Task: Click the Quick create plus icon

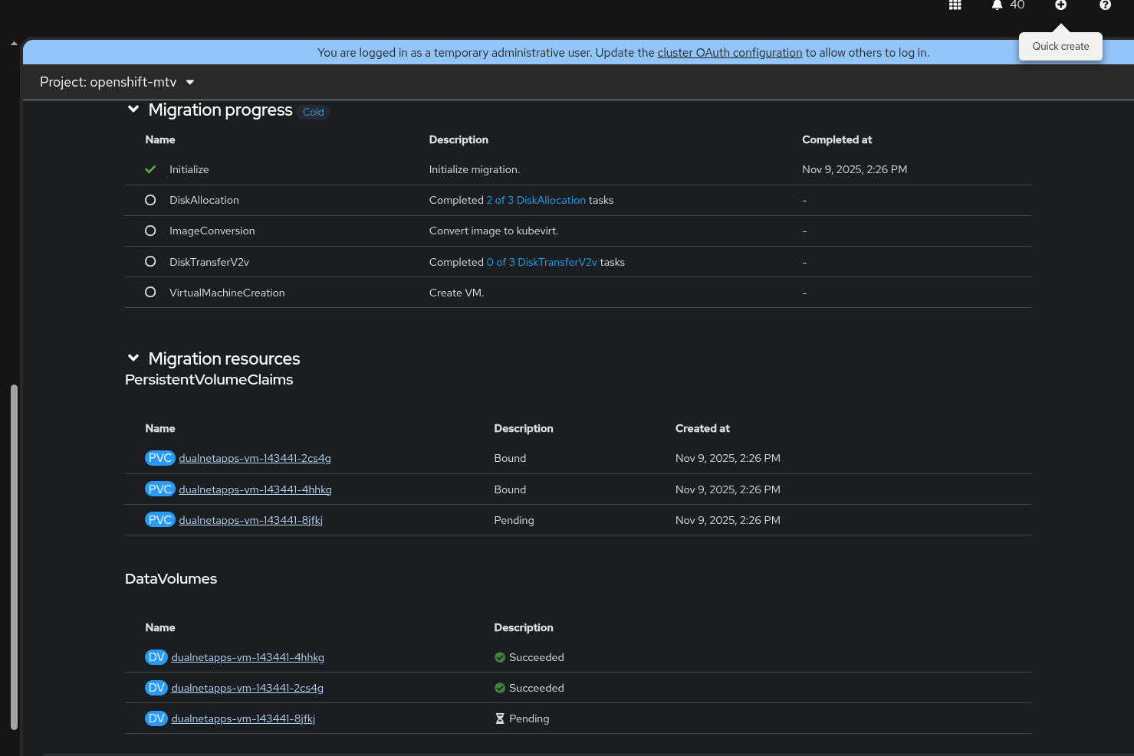Action: click(1060, 5)
